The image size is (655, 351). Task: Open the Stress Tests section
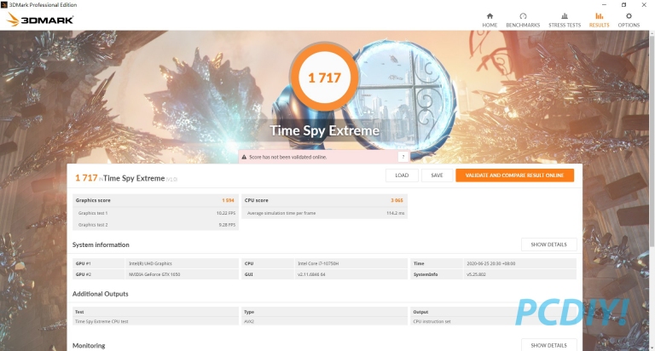click(x=565, y=20)
